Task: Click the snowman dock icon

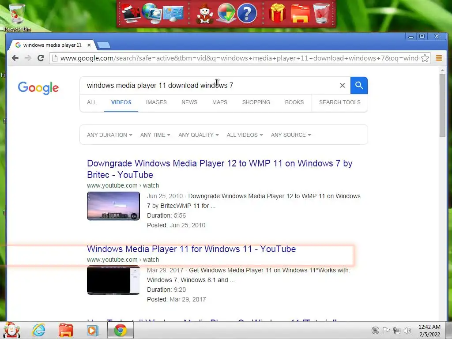Action: pos(205,14)
